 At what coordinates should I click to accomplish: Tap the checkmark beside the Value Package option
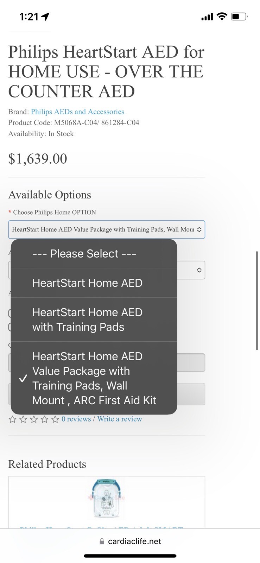pos(24,378)
